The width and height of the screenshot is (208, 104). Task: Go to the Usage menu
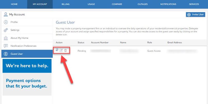point(91,4)
